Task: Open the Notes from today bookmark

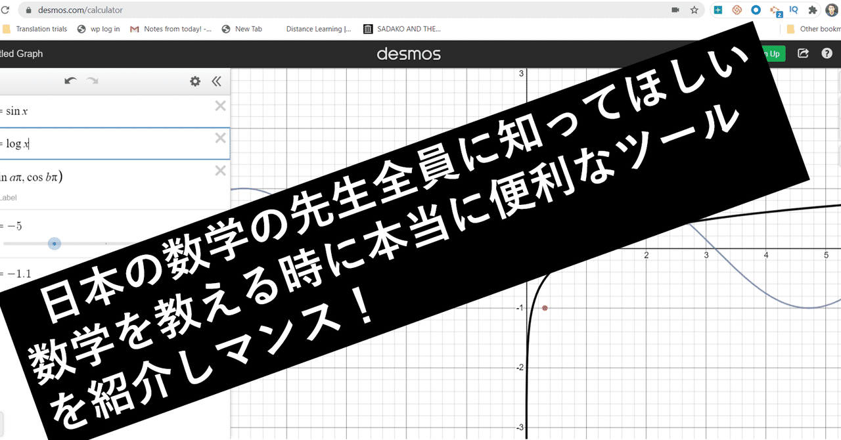Action: (x=171, y=29)
